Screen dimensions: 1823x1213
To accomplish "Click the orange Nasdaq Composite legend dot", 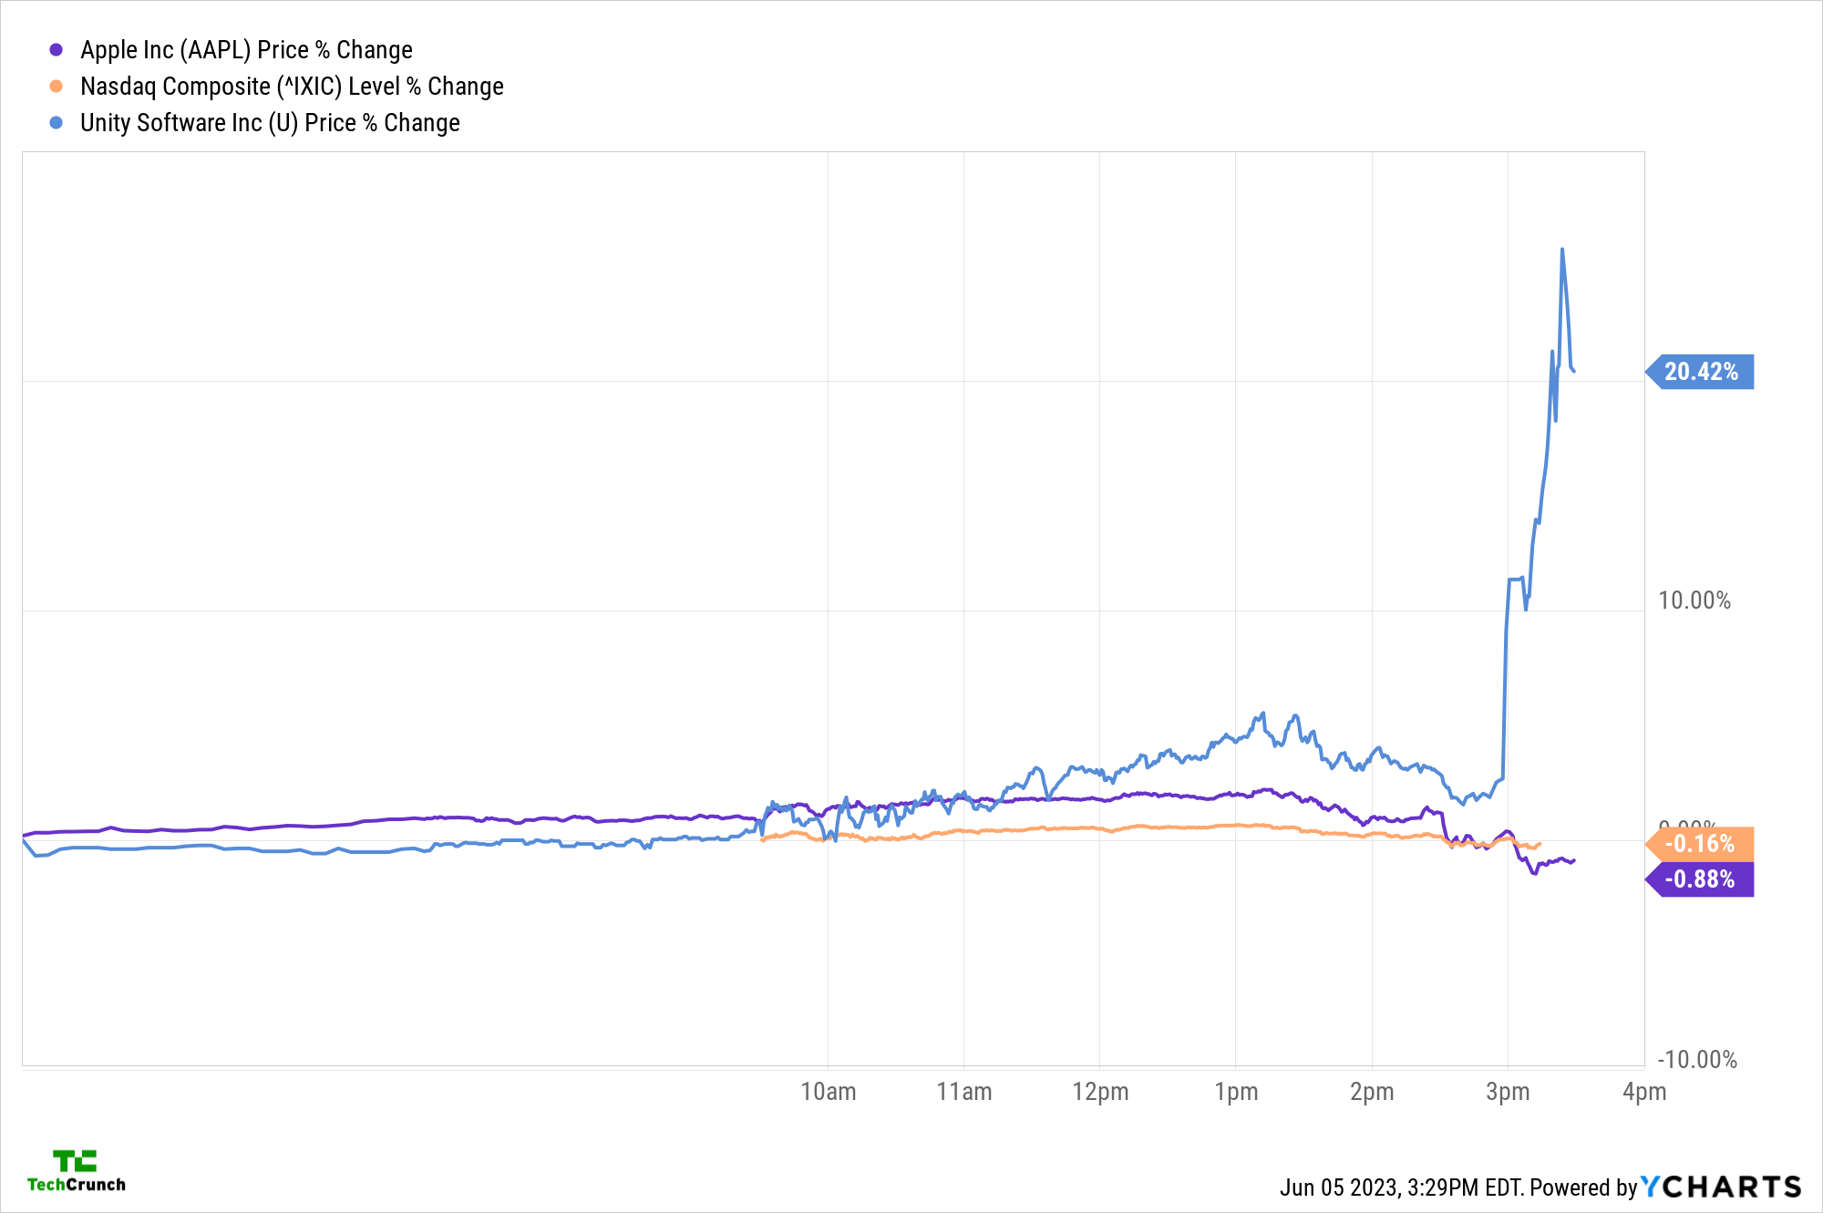I will [x=57, y=87].
